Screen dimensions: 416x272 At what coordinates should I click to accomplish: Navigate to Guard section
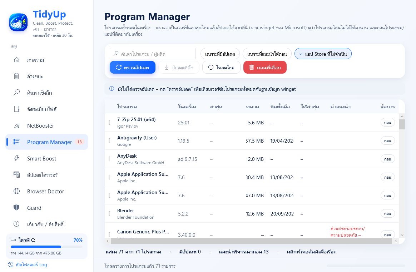pyautogui.click(x=47, y=208)
